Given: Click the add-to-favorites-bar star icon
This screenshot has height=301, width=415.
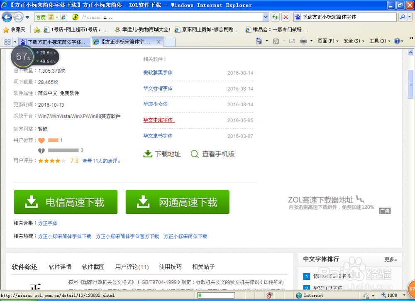Looking at the screenshot, I should pyautogui.click(x=37, y=29).
